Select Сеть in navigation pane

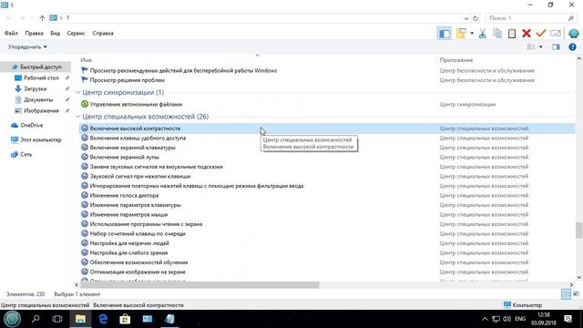[x=26, y=154]
